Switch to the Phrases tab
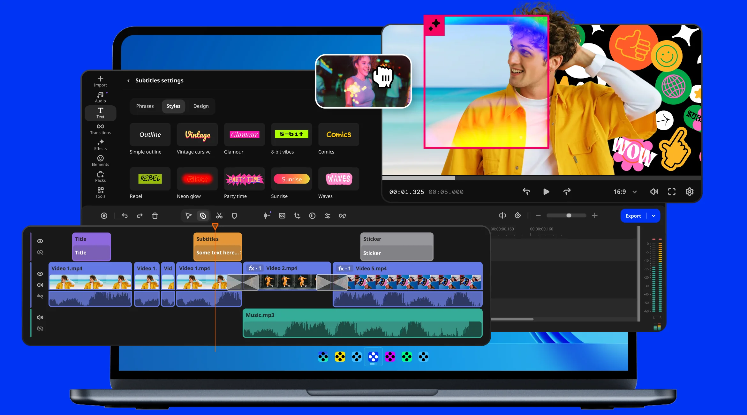747x415 pixels. [145, 106]
